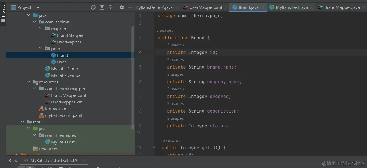Click the test java folder icon
Screen dimensions: 367x168
[x=35, y=129]
